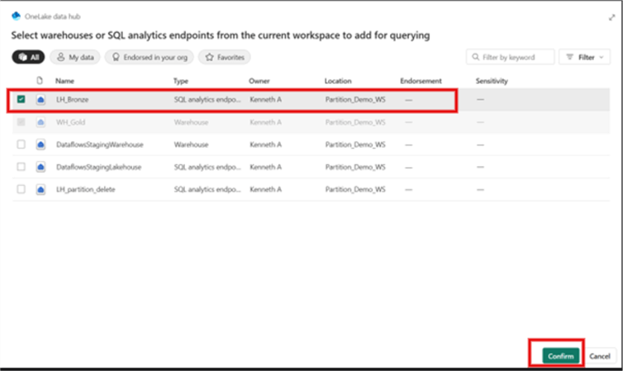Check the DataflowsStagingLakehouse checkbox

tap(21, 167)
